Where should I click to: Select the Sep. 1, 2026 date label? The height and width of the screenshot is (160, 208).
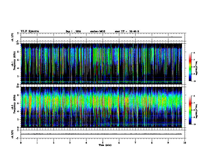click(x=73, y=31)
